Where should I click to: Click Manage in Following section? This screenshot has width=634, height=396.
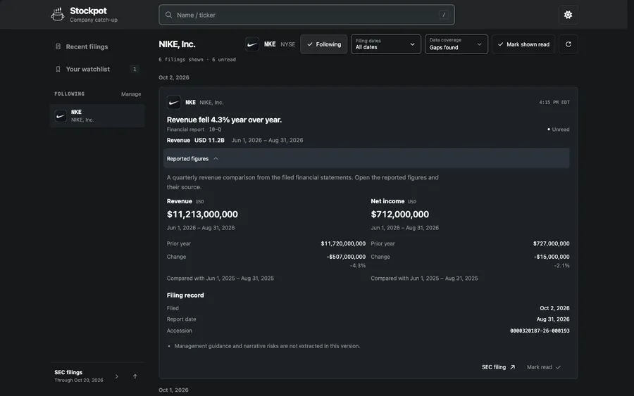(131, 94)
